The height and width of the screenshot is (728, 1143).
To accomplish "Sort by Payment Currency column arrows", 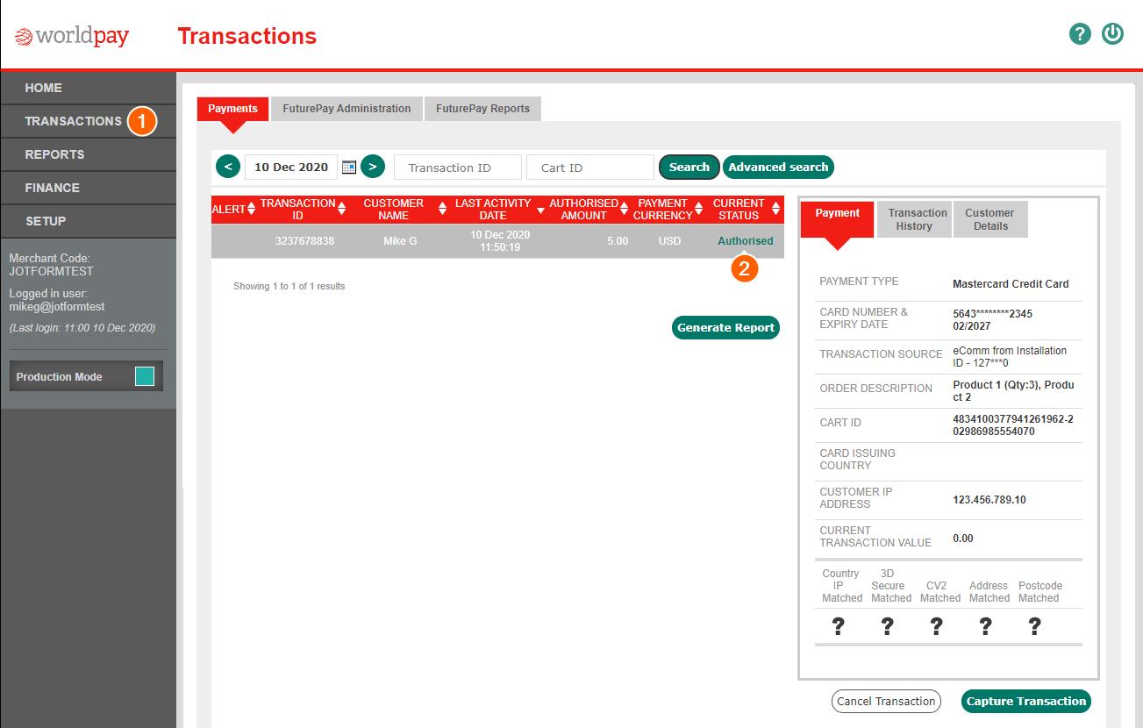I will (x=699, y=210).
